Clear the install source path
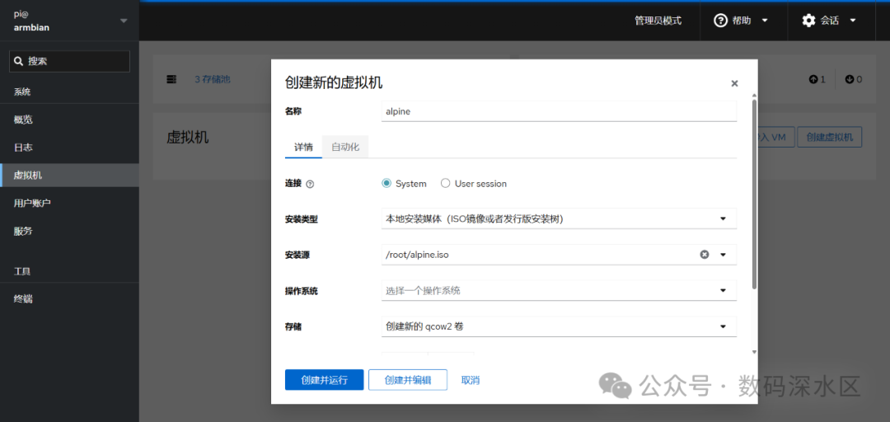The image size is (890, 422). point(705,255)
